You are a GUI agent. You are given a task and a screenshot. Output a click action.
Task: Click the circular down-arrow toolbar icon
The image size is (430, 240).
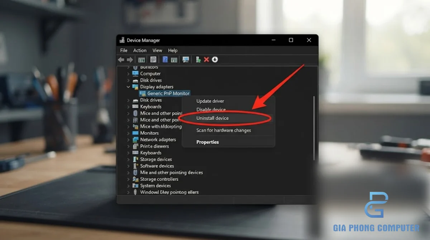[215, 59]
